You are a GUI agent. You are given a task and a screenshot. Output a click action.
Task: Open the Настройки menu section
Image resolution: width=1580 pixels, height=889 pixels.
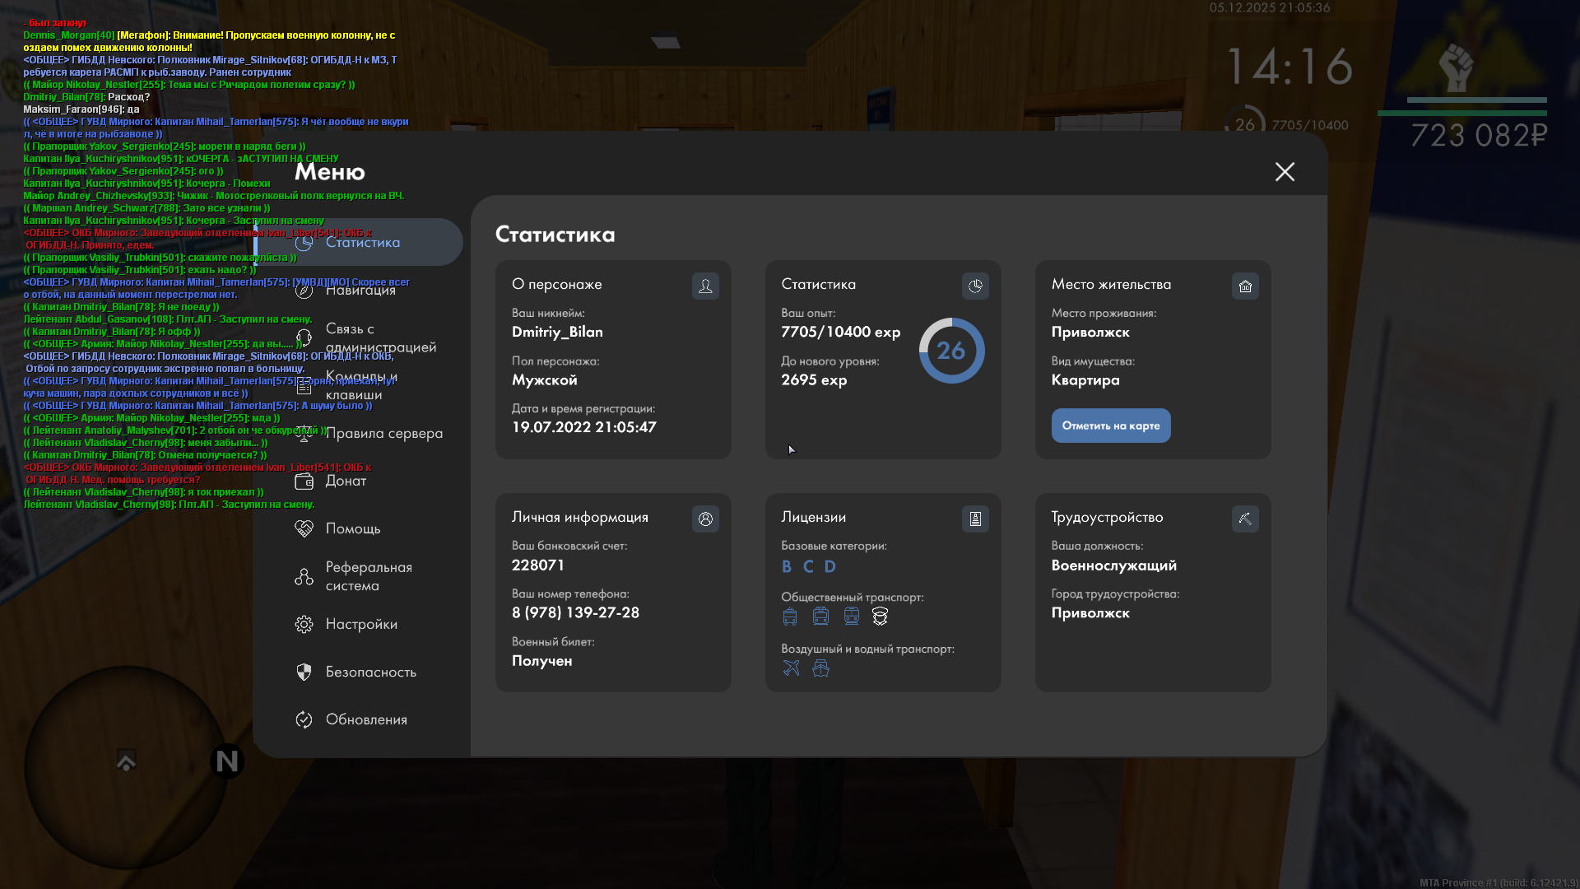click(360, 624)
